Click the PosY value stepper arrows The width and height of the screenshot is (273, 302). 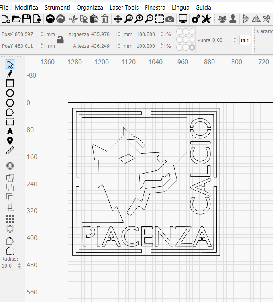click(41, 46)
